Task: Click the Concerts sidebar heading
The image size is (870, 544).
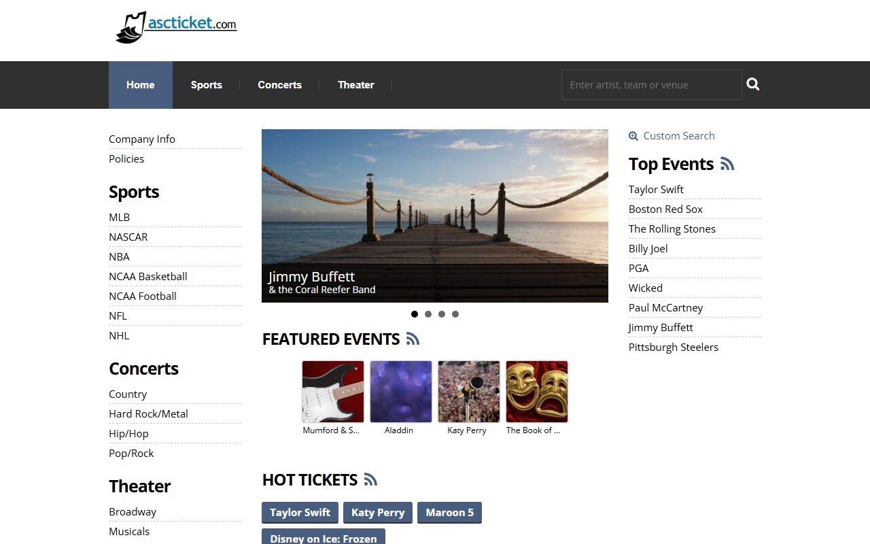Action: pyautogui.click(x=143, y=369)
